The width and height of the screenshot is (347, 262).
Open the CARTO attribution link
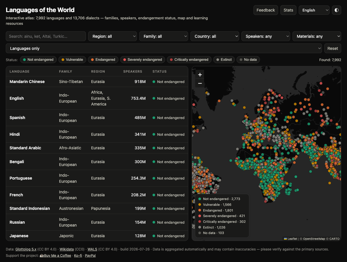tap(334, 239)
